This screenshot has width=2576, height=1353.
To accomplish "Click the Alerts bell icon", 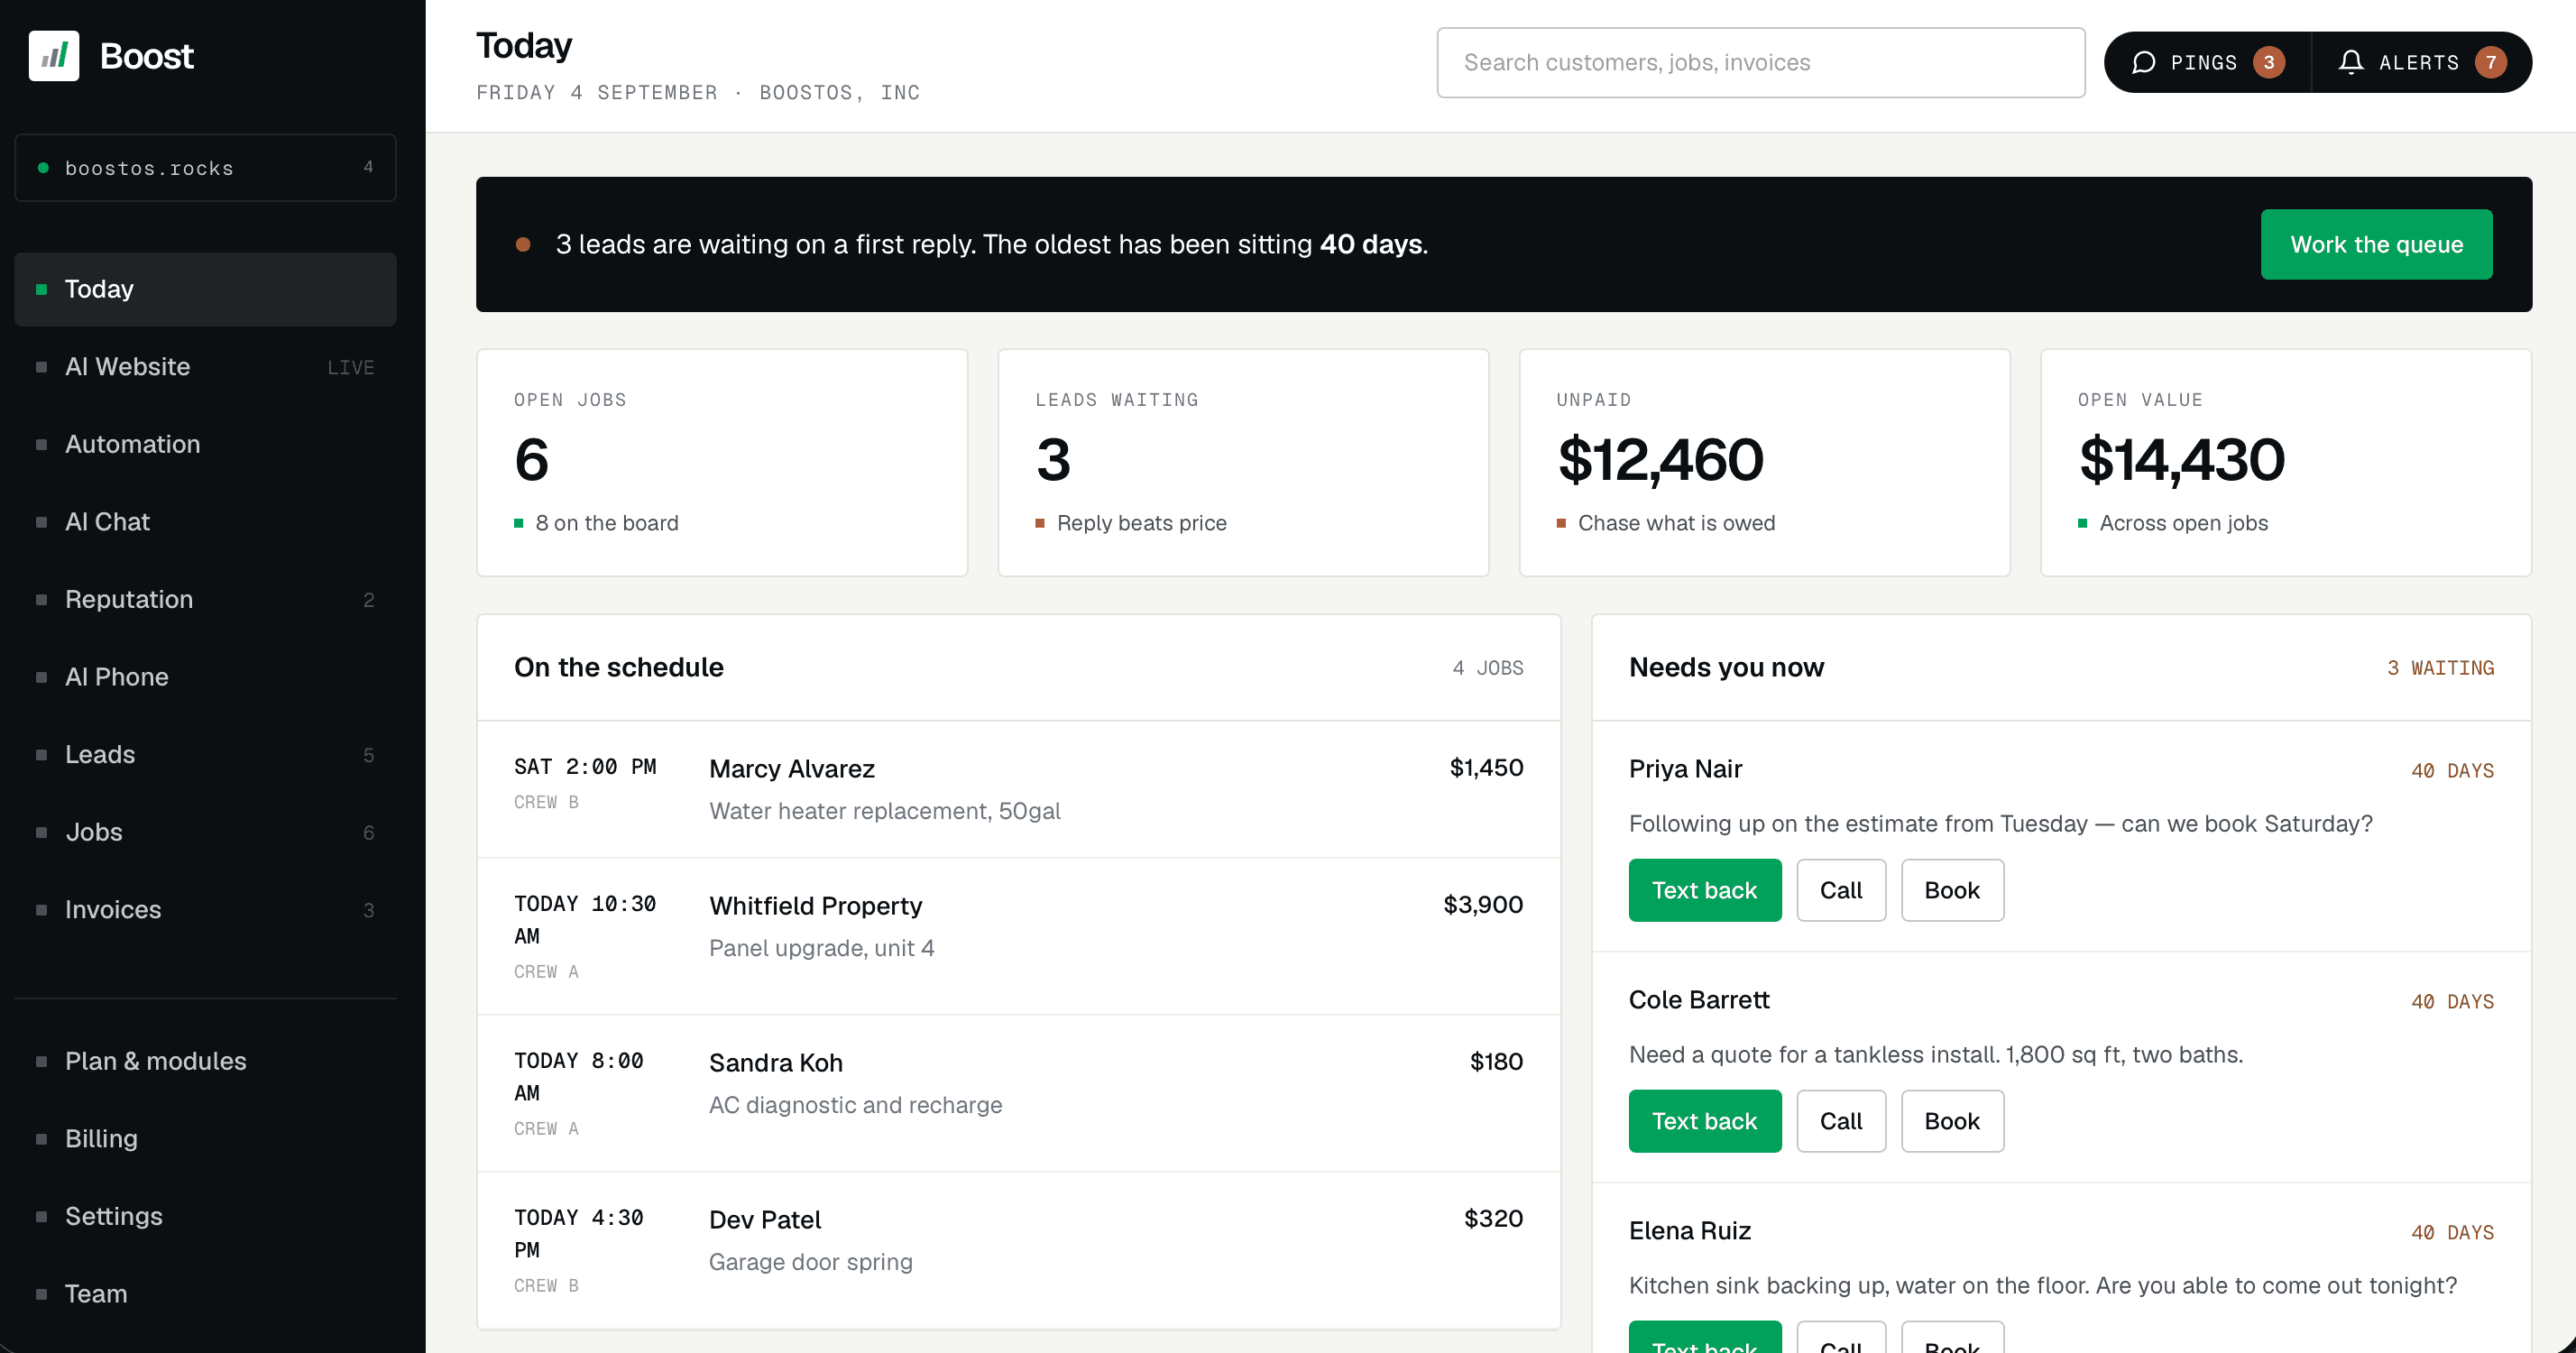I will 2351,62.
